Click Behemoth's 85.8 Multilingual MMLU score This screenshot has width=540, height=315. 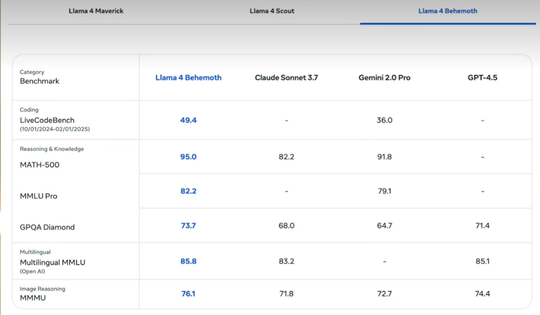189,261
